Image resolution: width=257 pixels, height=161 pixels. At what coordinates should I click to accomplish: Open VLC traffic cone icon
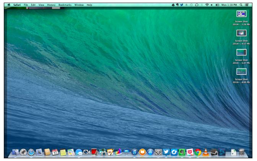pyautogui.click(x=206, y=152)
